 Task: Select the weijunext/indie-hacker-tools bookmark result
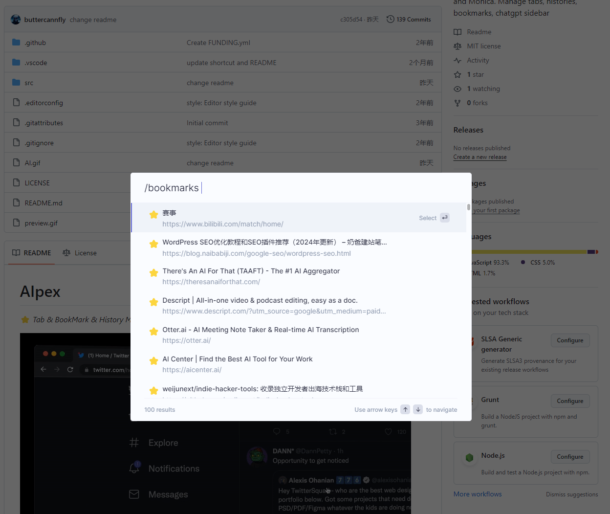tap(299, 390)
